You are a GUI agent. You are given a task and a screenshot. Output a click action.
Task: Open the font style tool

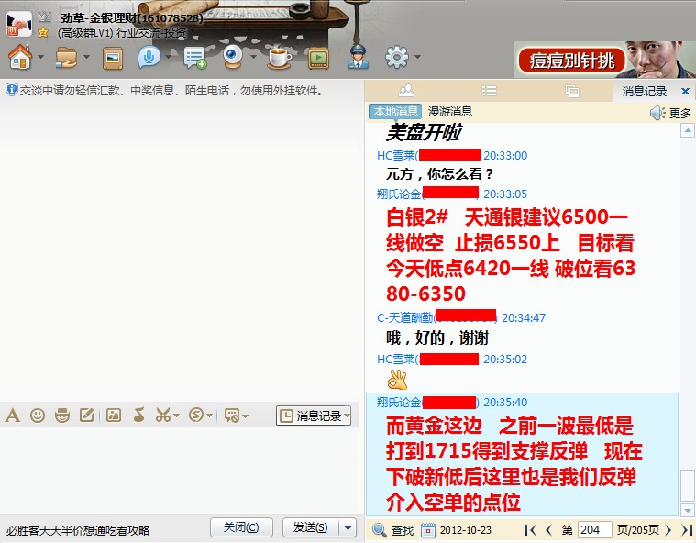13,416
